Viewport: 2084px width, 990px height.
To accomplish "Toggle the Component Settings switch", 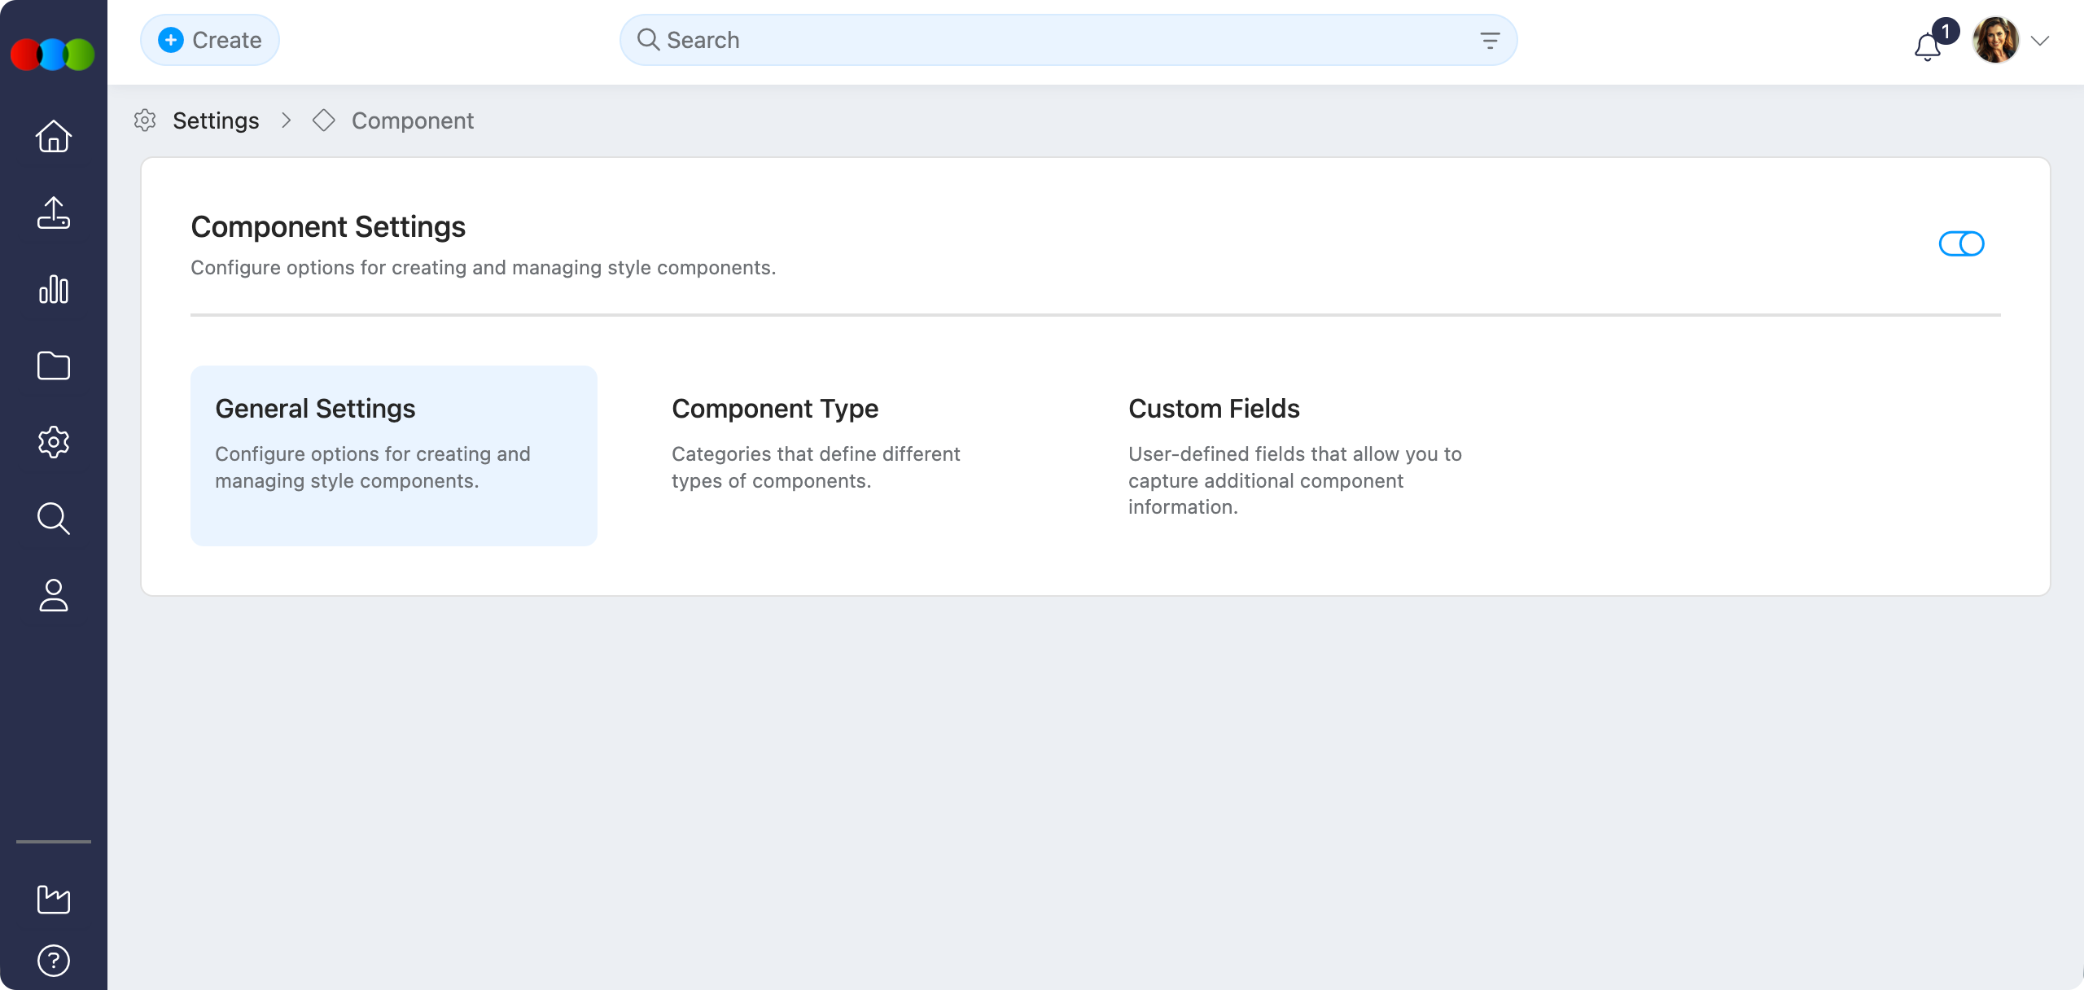I will [x=1961, y=243].
